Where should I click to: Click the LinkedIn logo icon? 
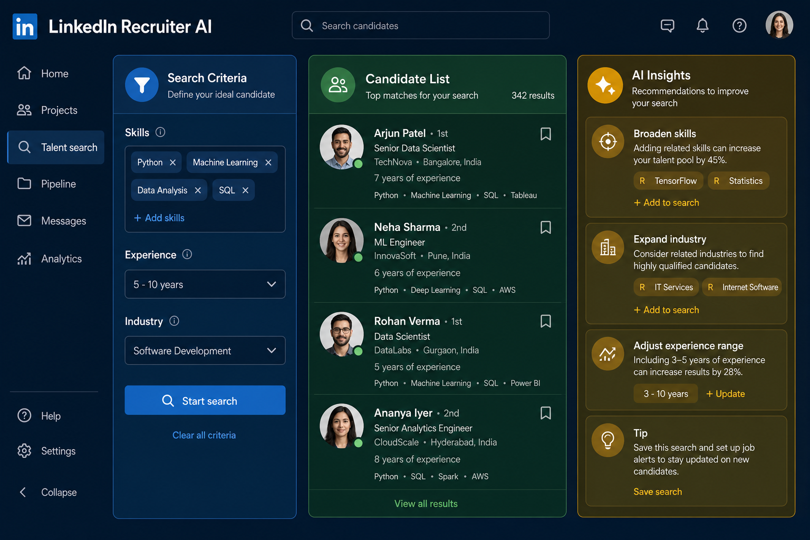(x=25, y=26)
